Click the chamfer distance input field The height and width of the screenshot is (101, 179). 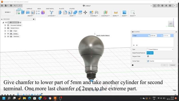(x=154, y=36)
